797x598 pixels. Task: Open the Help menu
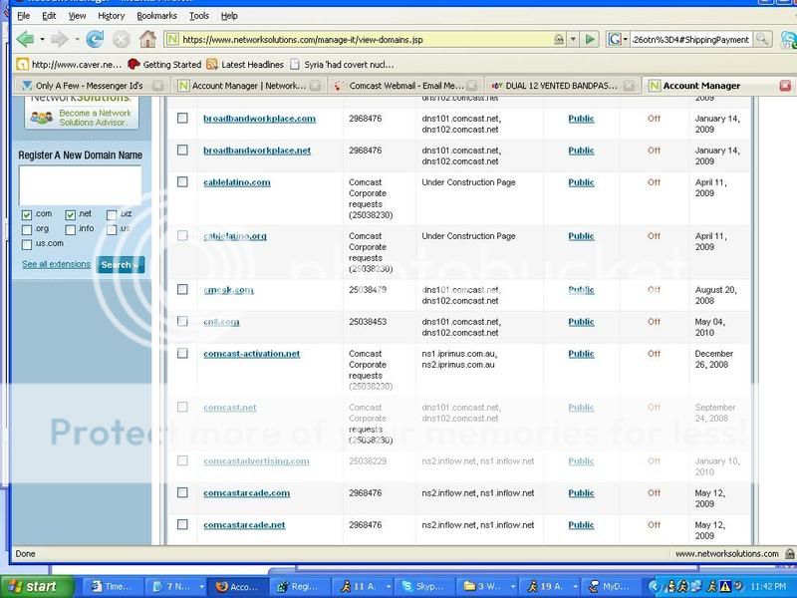pos(229,16)
